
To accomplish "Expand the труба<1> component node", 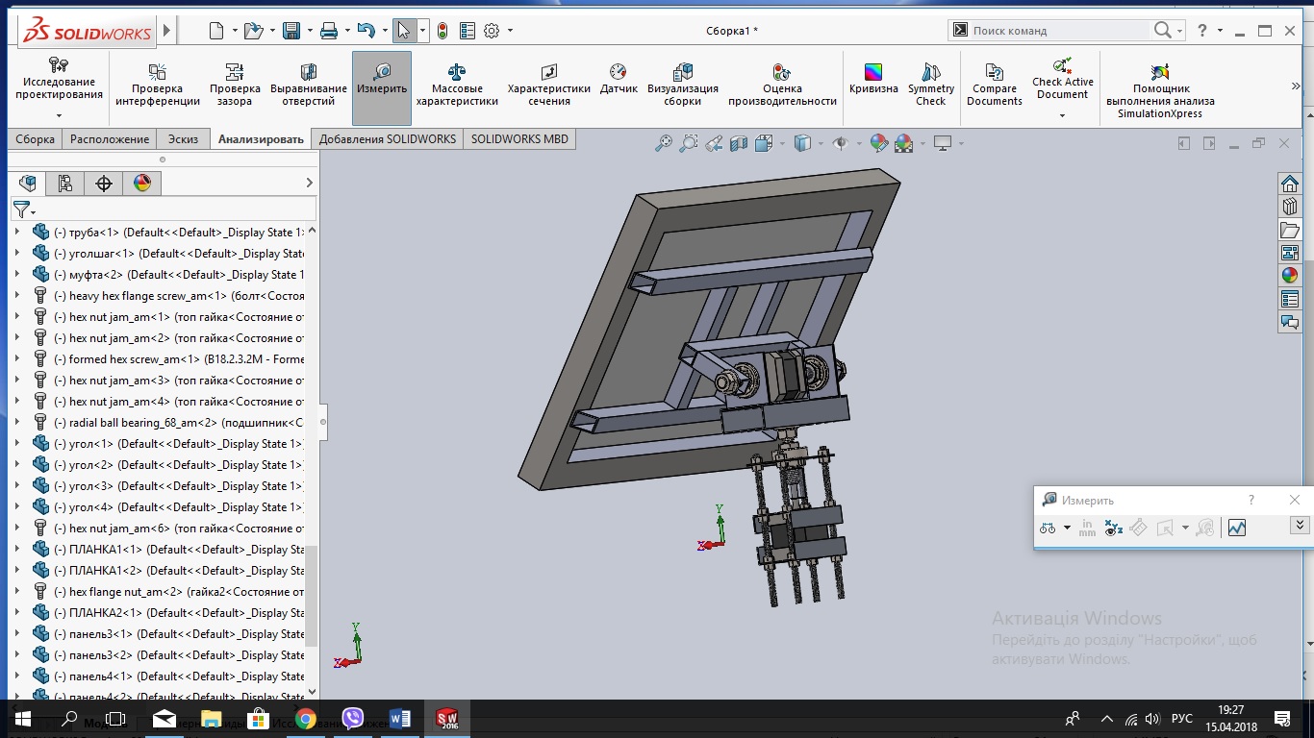I will pyautogui.click(x=16, y=233).
